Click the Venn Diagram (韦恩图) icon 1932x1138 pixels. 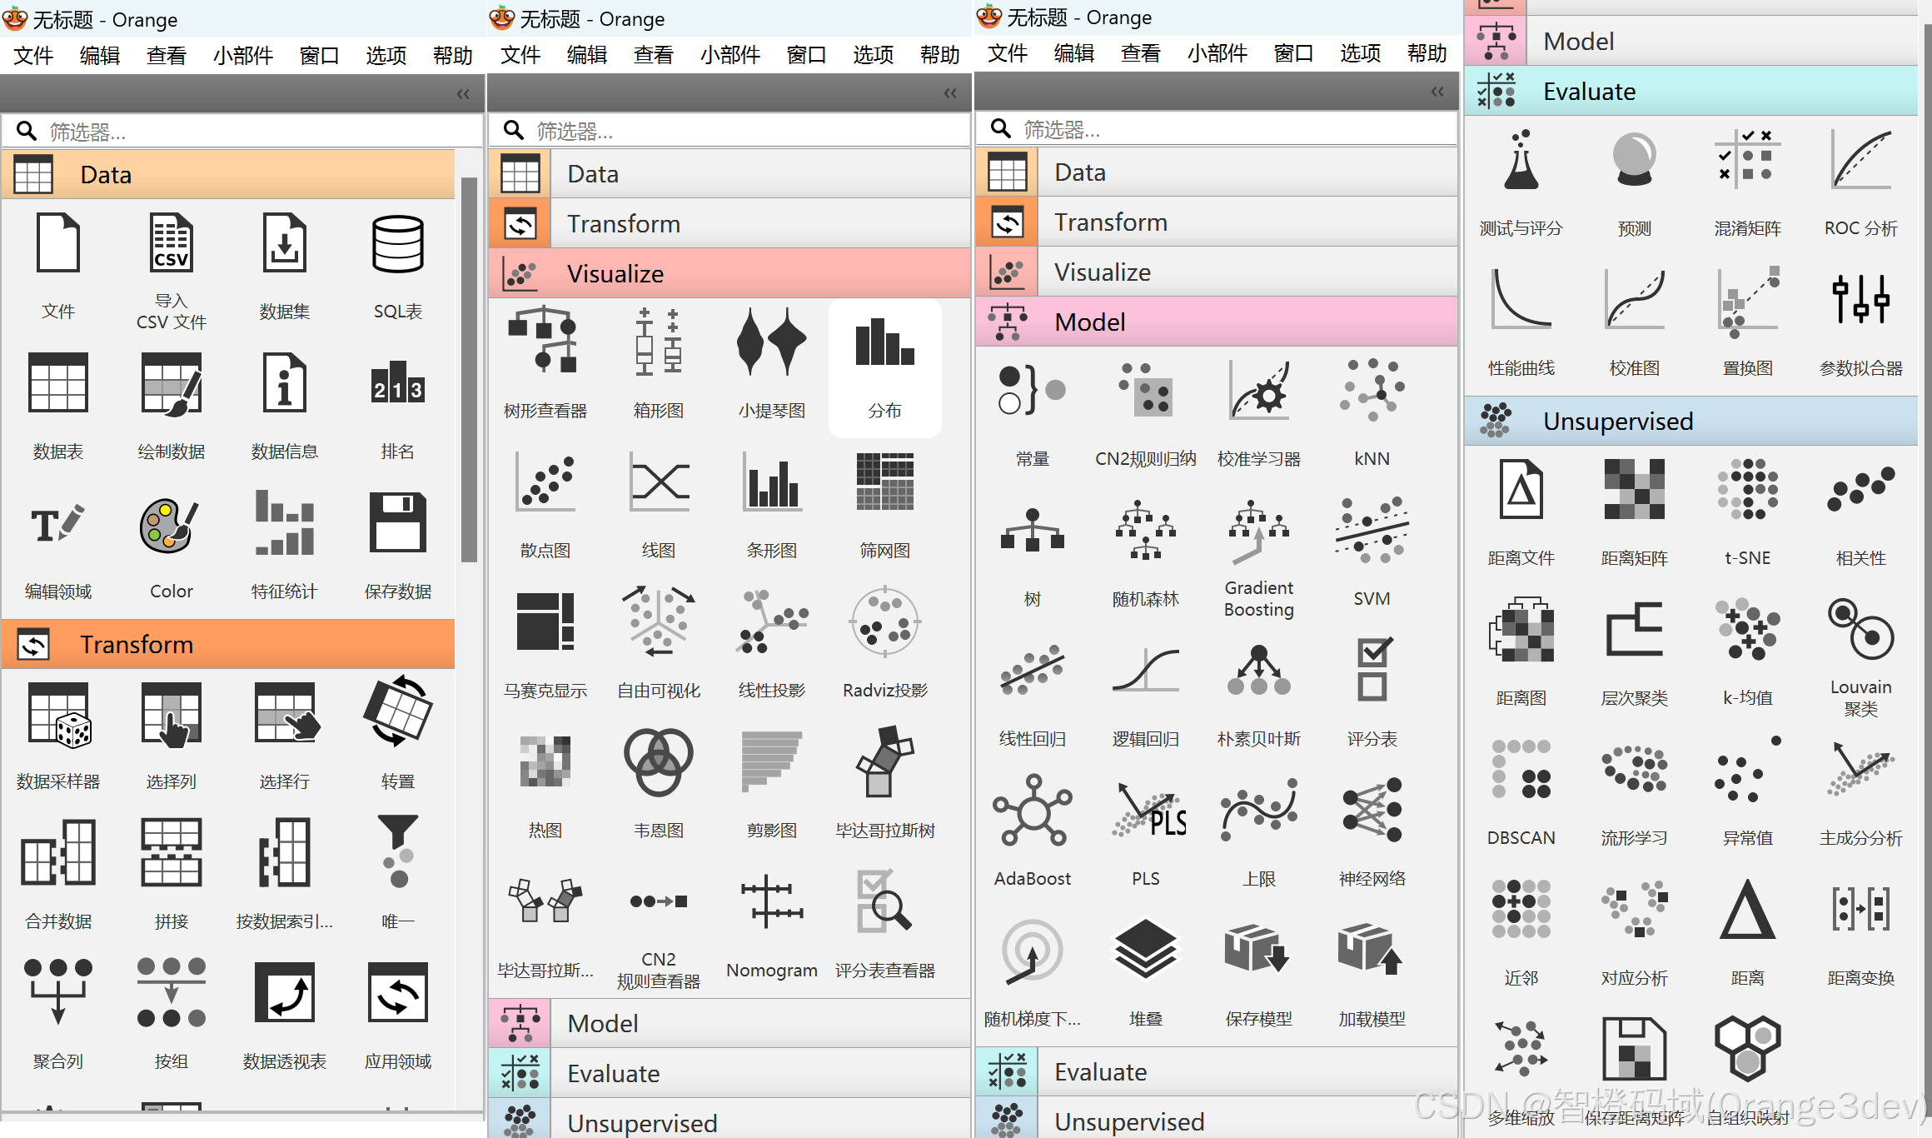pos(658,762)
